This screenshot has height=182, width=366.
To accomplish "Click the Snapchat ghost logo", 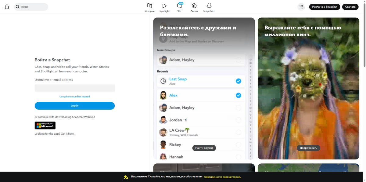I will pos(7,7).
